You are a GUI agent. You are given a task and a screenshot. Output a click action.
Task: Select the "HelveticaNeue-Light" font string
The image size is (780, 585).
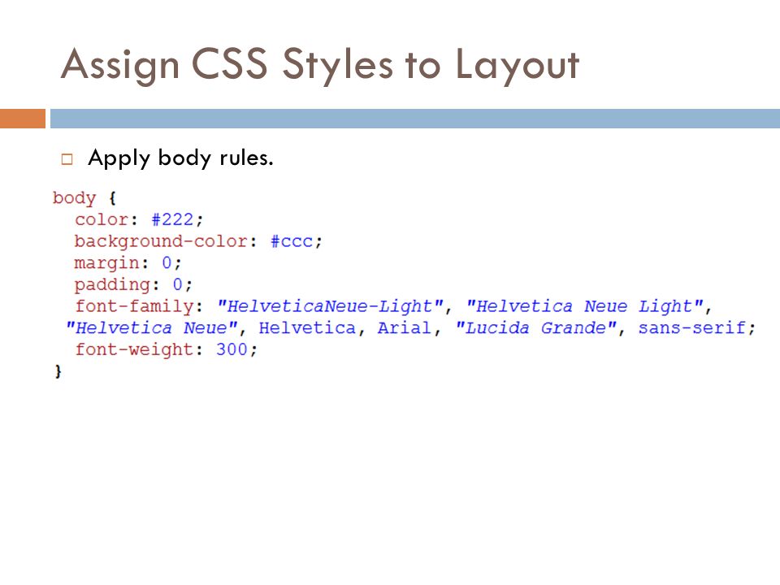point(331,306)
